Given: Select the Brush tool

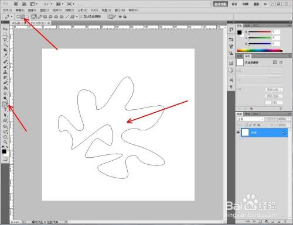Looking at the screenshot, I should pyautogui.click(x=5, y=67).
